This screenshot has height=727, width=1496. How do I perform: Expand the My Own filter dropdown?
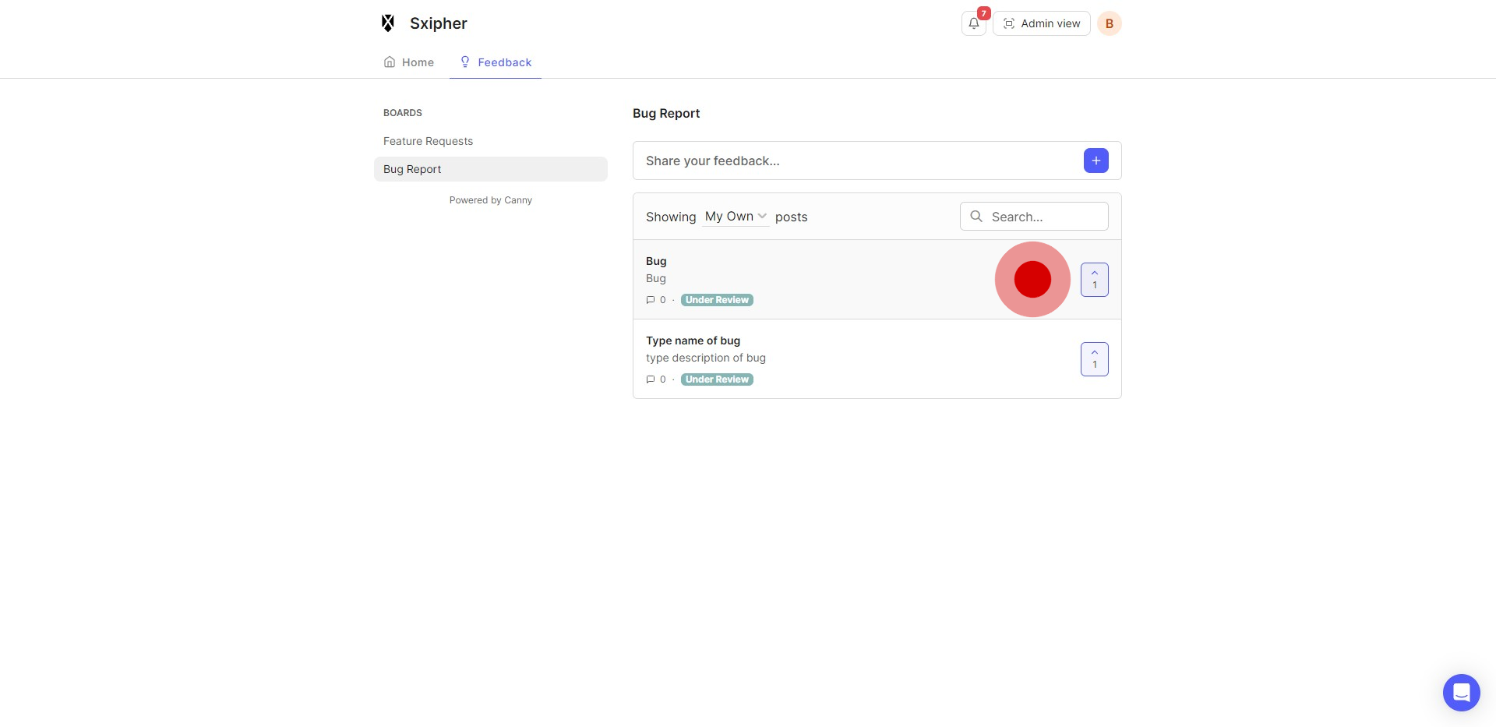(x=736, y=217)
